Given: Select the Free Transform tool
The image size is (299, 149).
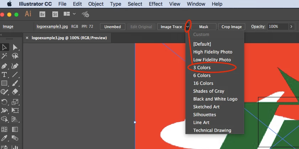Looking at the screenshot, I should tap(15, 111).
